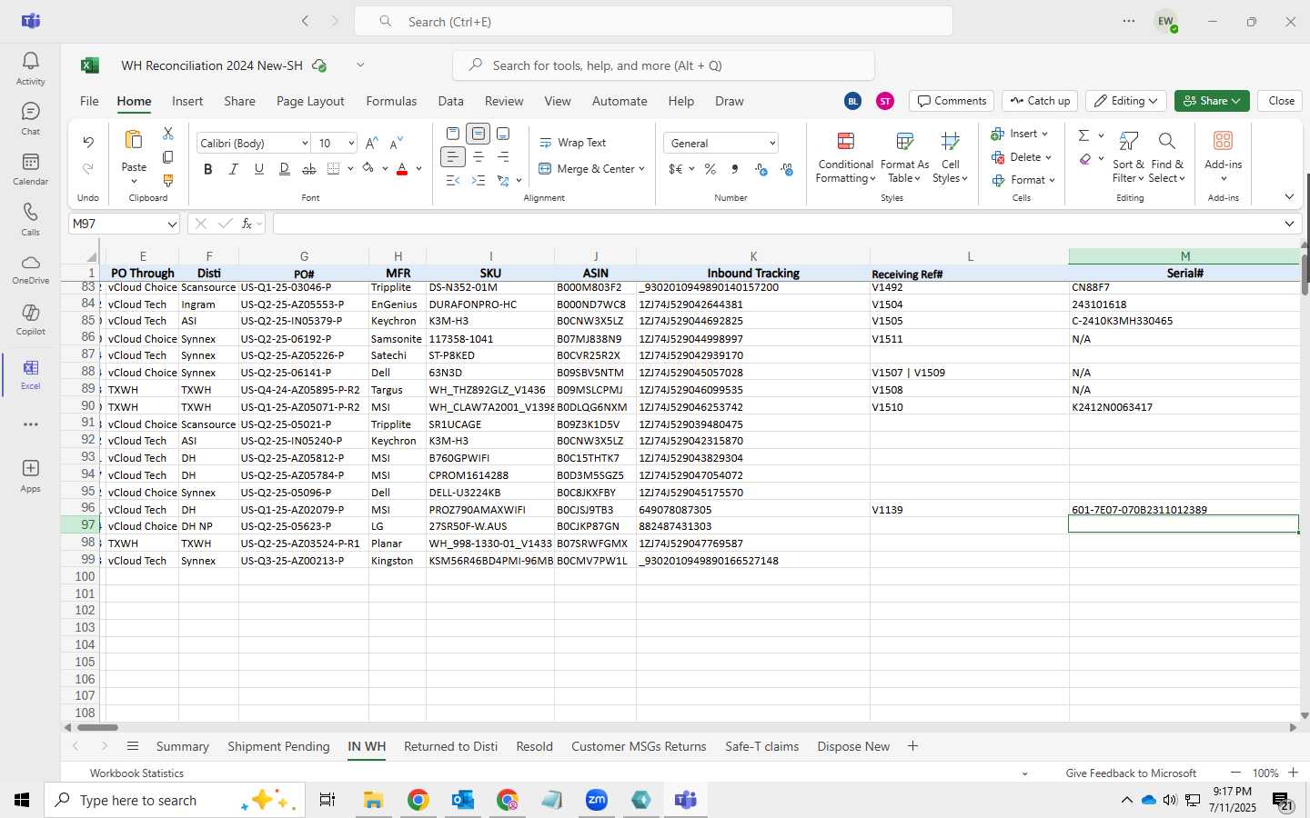This screenshot has height=818, width=1310.
Task: Open fill color dropdown arrow
Action: [385, 169]
